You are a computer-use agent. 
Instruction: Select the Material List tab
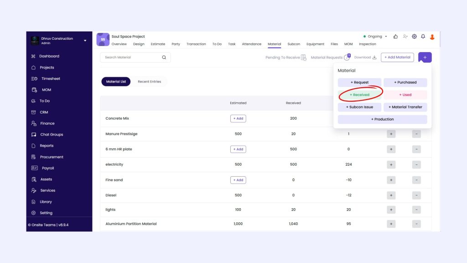[116, 82]
